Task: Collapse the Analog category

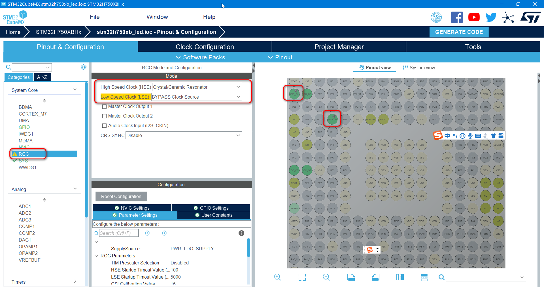Action: (x=75, y=189)
